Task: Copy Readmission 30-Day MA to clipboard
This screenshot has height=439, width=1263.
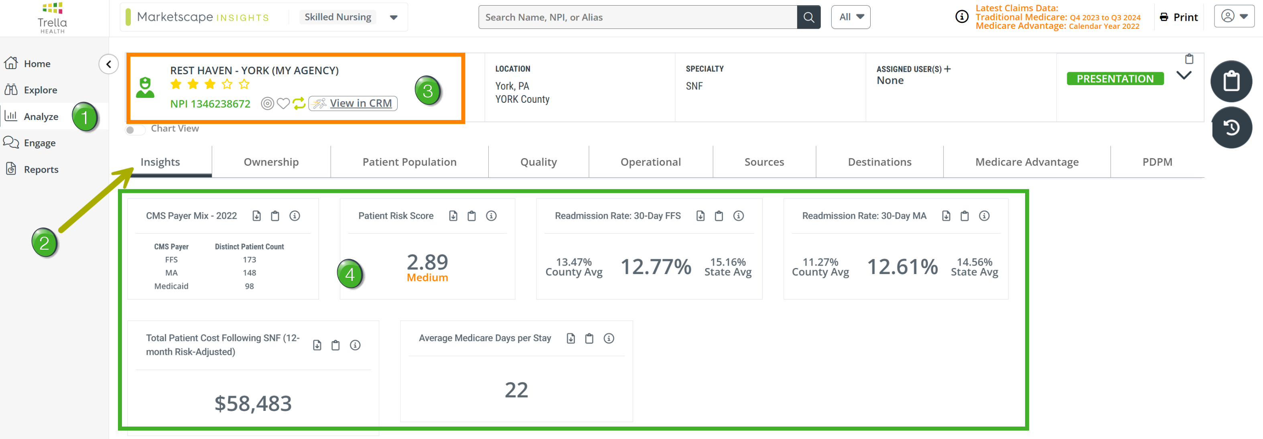Action: tap(965, 216)
